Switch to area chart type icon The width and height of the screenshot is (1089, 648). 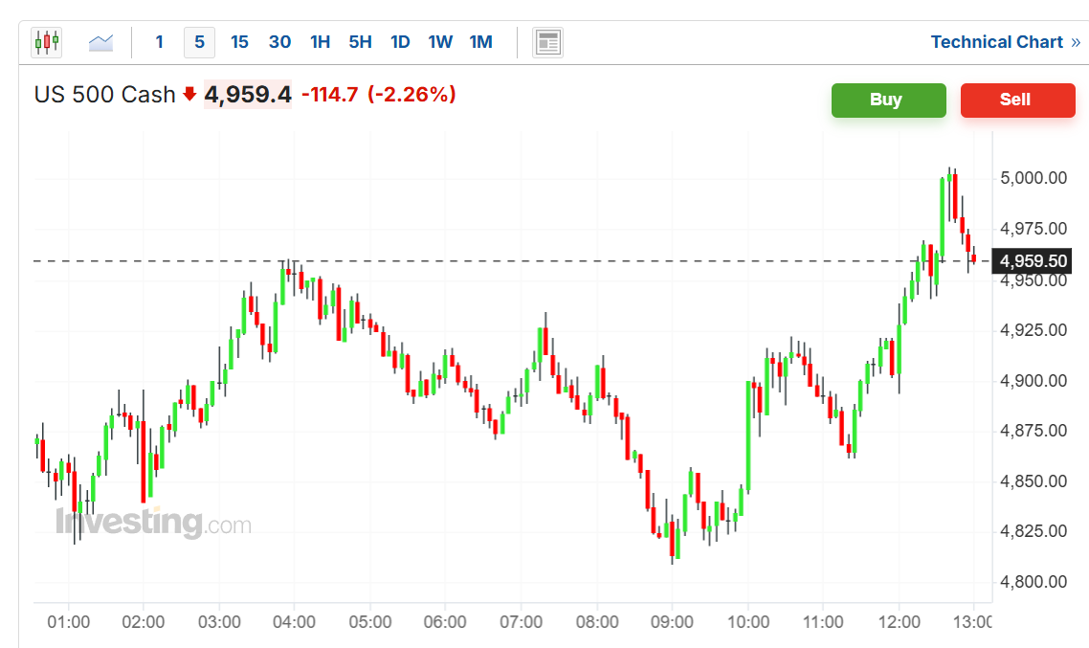pos(100,42)
